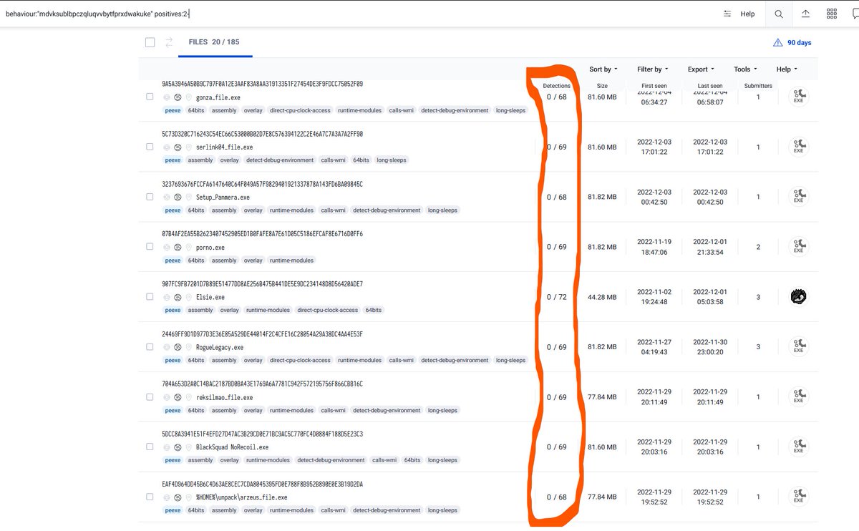Click the peexe tag under porno.exe
This screenshot has height=531, width=859.
(x=173, y=260)
